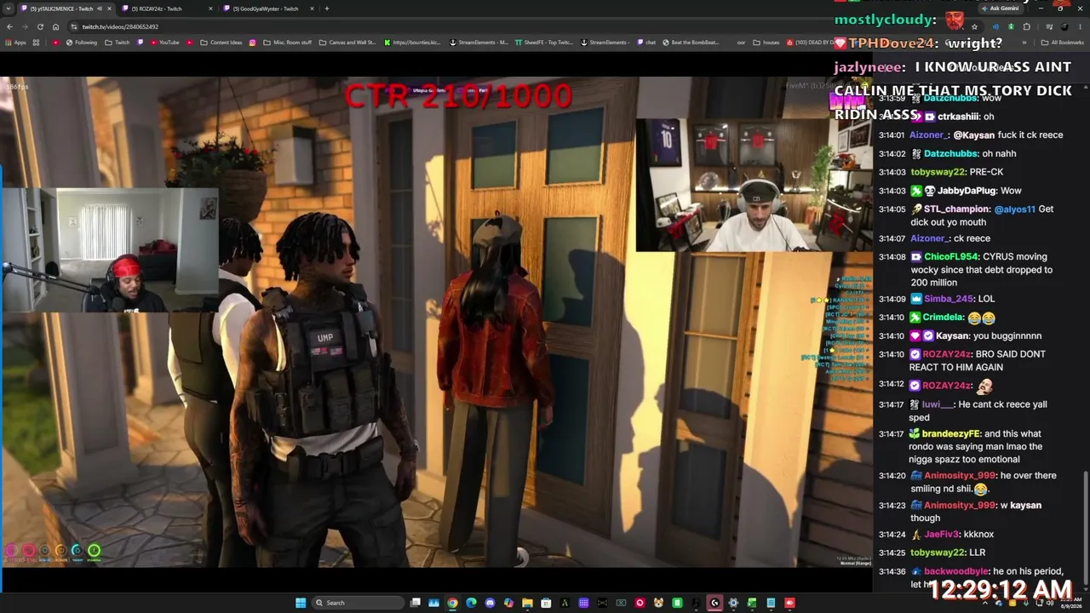Open the YouTube bookmark
1090x613 pixels.
[164, 43]
